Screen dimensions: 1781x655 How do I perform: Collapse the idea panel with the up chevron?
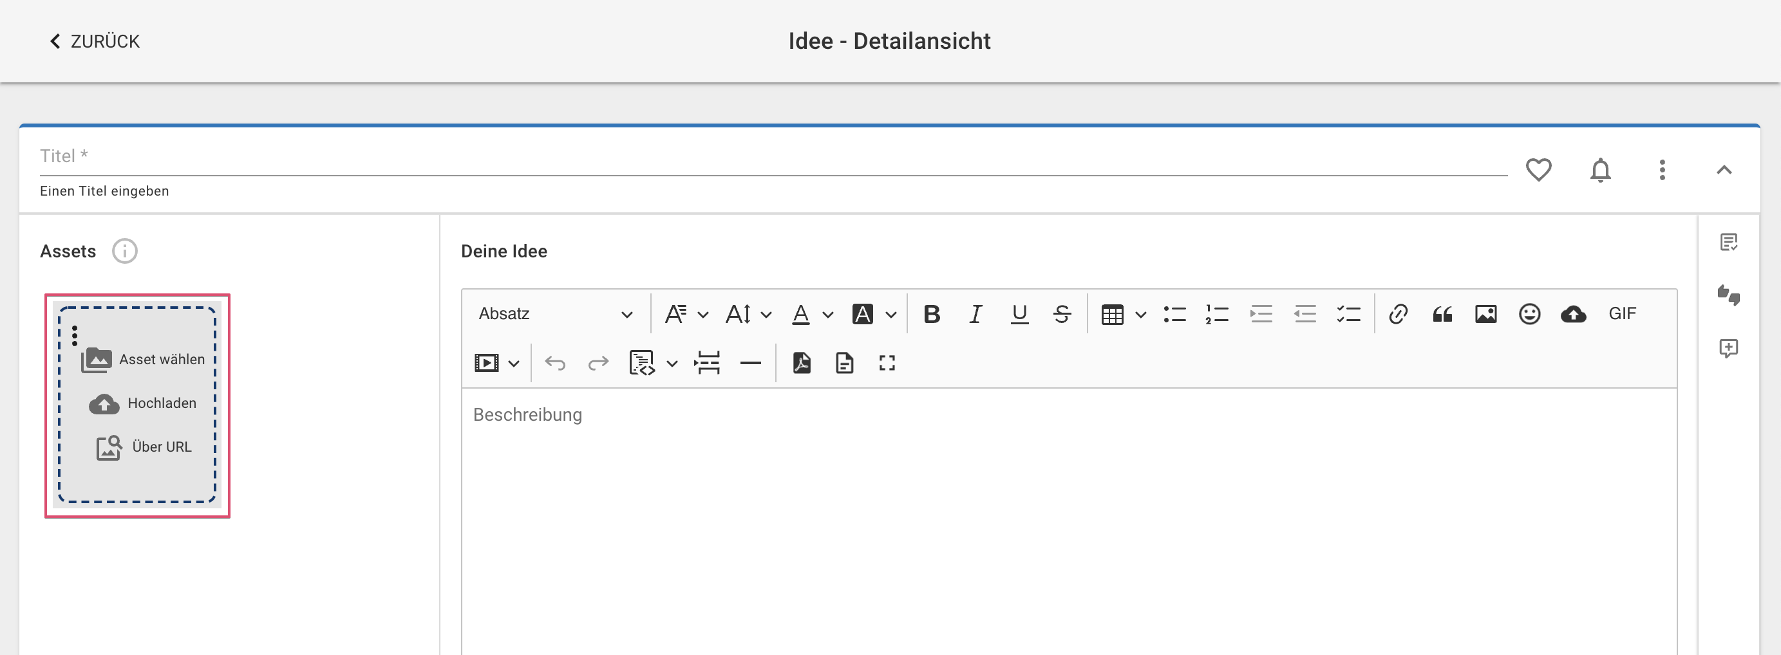click(x=1724, y=170)
